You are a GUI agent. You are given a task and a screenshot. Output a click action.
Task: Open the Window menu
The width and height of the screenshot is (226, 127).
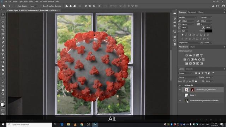51,1
